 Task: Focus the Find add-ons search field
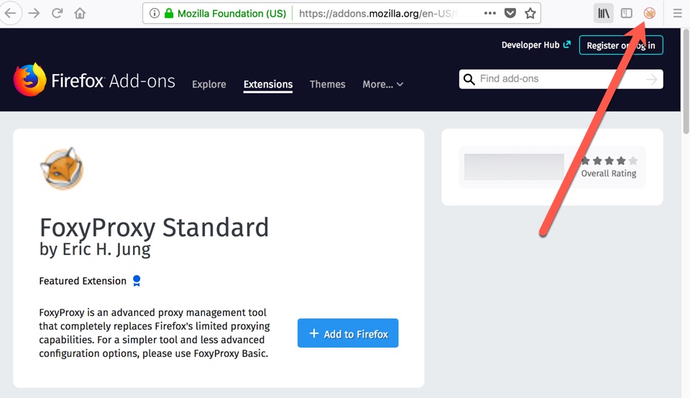(561, 79)
